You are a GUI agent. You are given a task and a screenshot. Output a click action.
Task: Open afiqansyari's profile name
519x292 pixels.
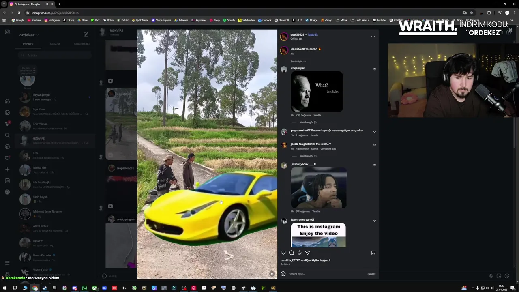tap(298, 68)
